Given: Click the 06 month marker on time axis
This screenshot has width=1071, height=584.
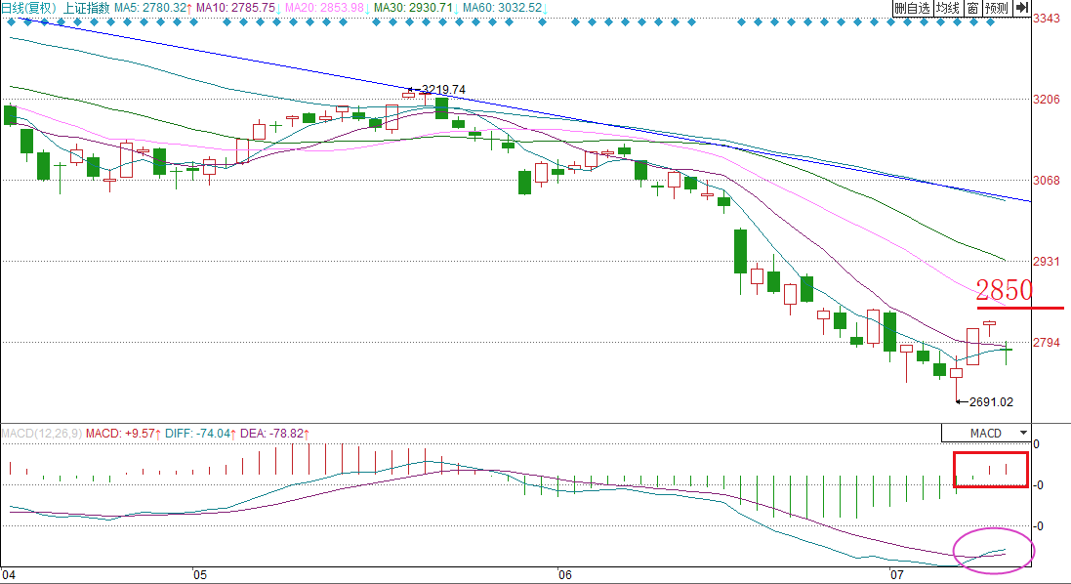Looking at the screenshot, I should 559,574.
